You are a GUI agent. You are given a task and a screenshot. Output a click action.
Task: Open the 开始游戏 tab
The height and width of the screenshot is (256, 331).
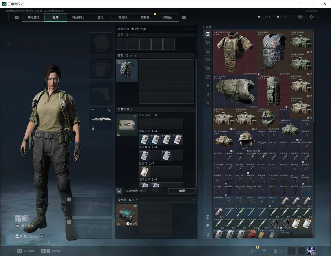[x=33, y=17]
